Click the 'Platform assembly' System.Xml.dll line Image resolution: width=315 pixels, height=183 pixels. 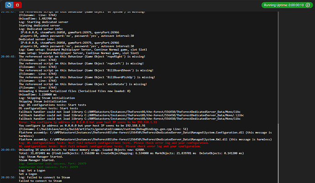point(145,139)
